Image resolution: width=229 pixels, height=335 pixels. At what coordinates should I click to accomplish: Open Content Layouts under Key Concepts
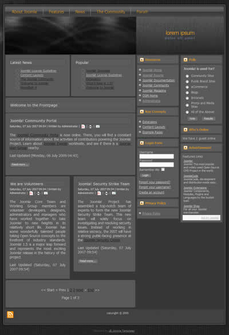click(x=153, y=127)
